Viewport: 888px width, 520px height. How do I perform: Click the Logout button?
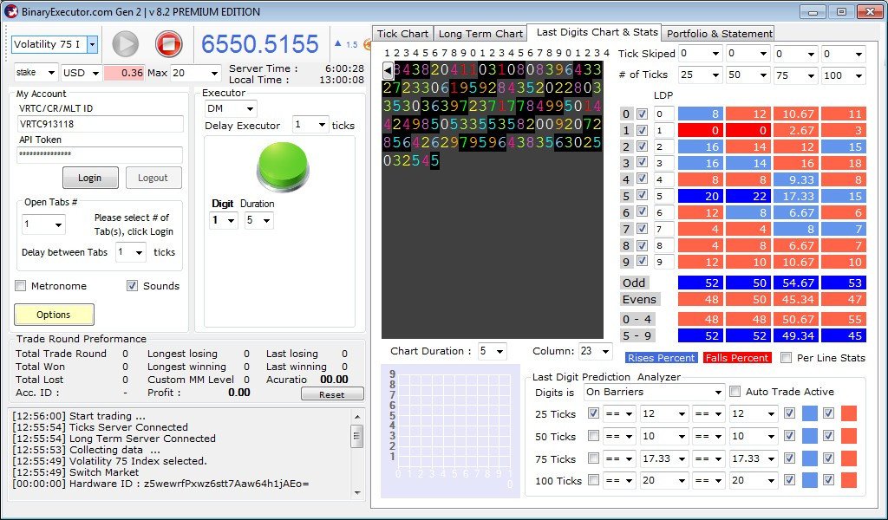(153, 178)
